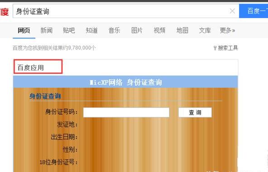
Task: Click the result count text 9,780,000个
Action: tap(82, 48)
